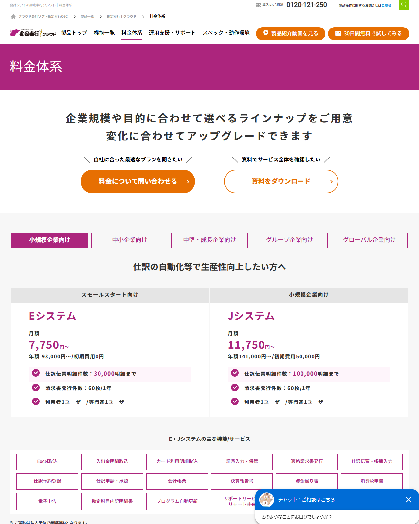This screenshot has height=524, width=419.
Task: Click the 電子申告 feature box
Action: (47, 501)
